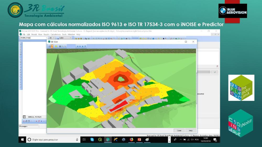Open Skype from the Windows taskbar
Viewport: 262px width, 147px height.
(92, 140)
